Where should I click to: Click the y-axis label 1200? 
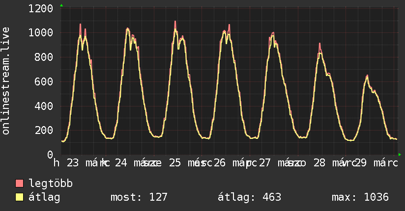click(41, 9)
